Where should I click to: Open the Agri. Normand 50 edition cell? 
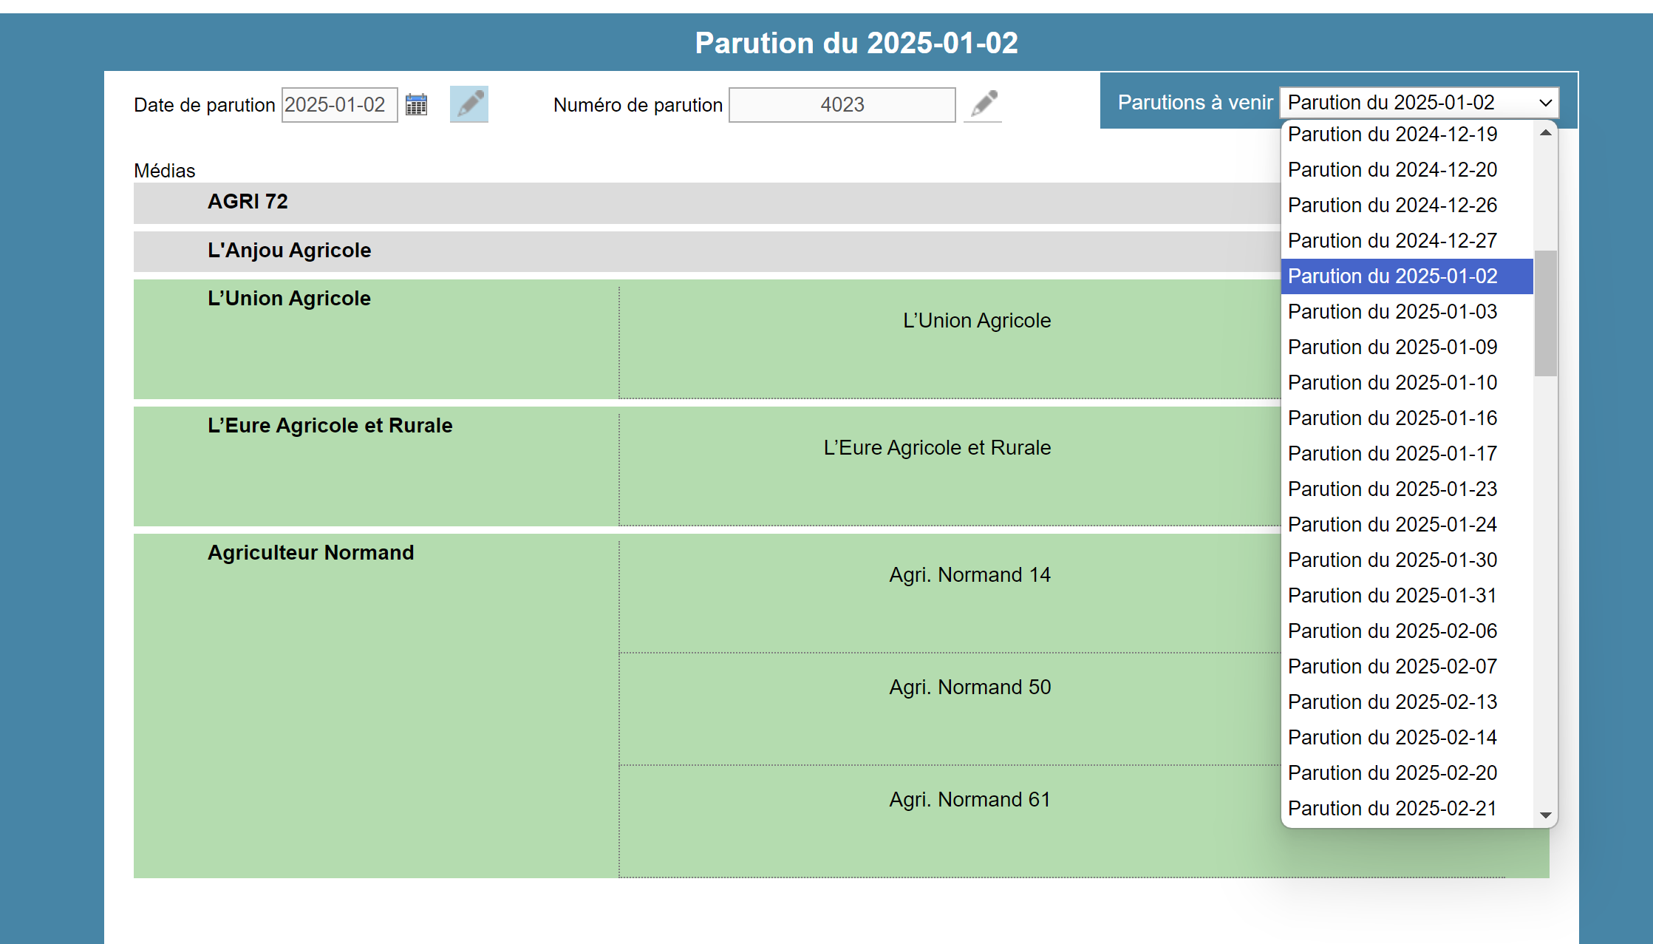969,687
